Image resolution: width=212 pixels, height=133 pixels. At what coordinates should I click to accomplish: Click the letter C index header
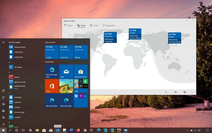tap(9, 92)
